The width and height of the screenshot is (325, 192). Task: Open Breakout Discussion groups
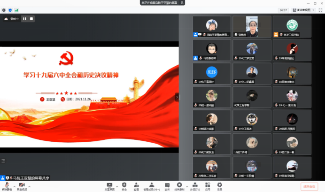194,185
